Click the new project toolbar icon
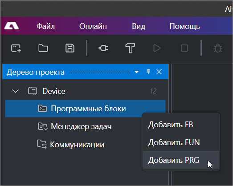Viewport: 233px width, 186px height. pos(16,48)
